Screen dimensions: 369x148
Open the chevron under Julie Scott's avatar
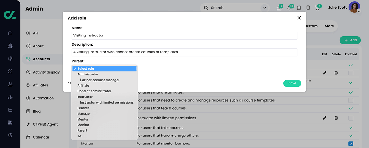(359, 11)
